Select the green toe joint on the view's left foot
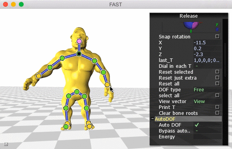The height and width of the screenshot is (149, 232). click(66, 127)
